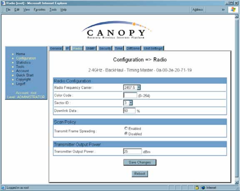Click the Downlink Data percentage field
This screenshot has height=191, width=240.
pyautogui.click(x=129, y=111)
